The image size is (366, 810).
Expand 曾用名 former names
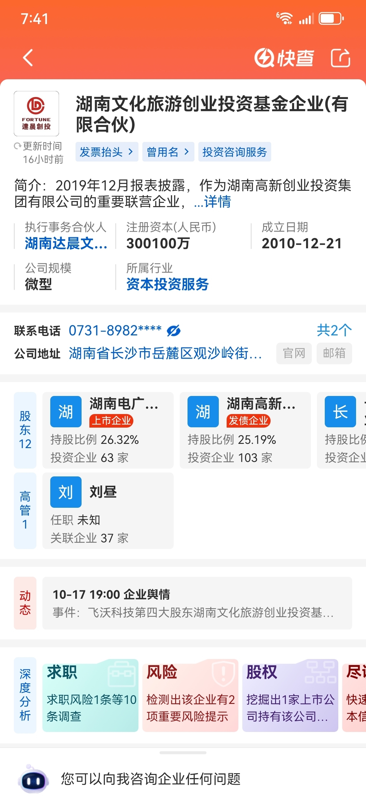(168, 152)
